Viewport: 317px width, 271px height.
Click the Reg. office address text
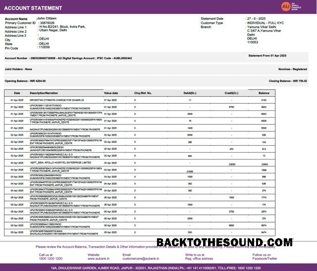click(199, 259)
